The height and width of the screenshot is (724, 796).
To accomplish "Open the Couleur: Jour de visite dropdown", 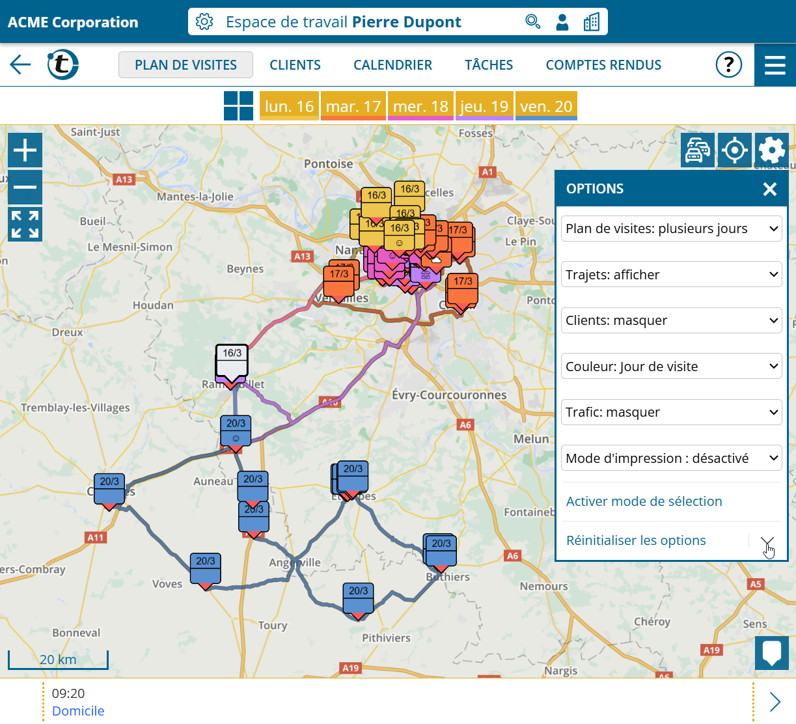I will tap(671, 367).
